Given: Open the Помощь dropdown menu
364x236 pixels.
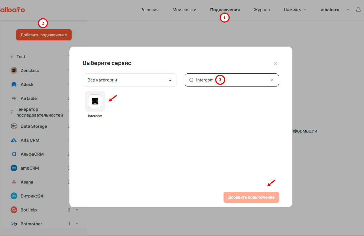Looking at the screenshot, I should click(x=295, y=9).
